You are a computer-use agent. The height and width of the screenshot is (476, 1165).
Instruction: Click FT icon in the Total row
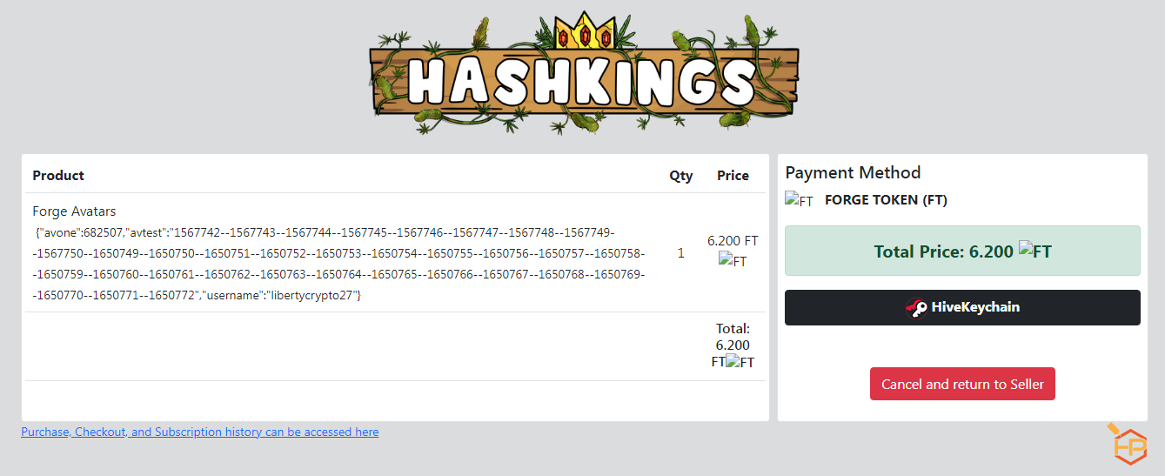pos(740,362)
